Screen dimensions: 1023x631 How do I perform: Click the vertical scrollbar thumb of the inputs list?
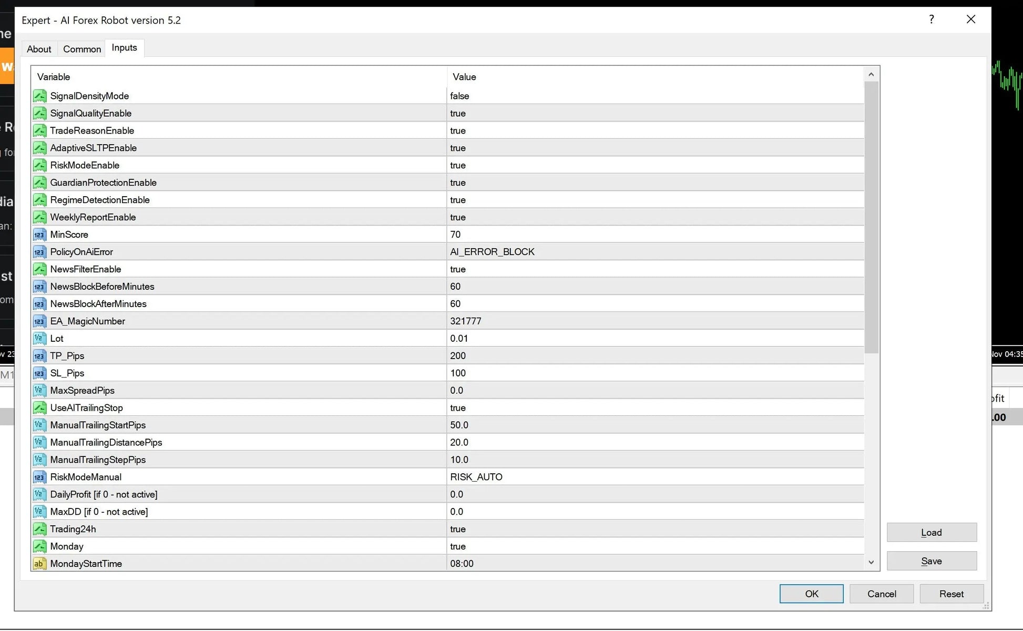(871, 218)
